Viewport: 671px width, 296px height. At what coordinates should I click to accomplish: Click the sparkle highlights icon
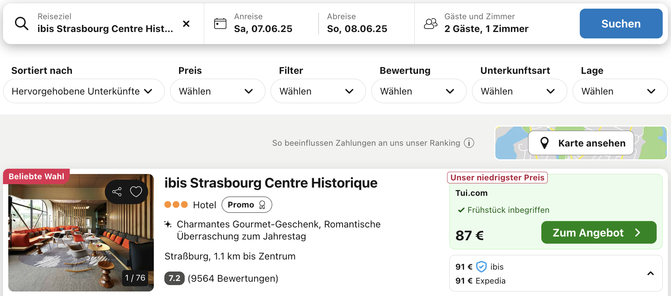click(x=168, y=224)
